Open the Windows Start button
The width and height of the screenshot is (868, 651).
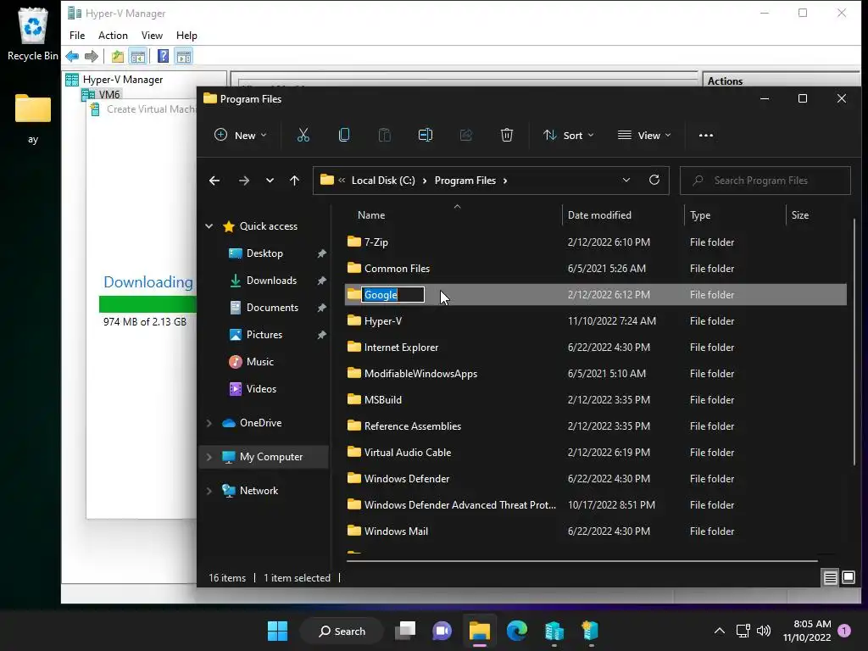277,631
